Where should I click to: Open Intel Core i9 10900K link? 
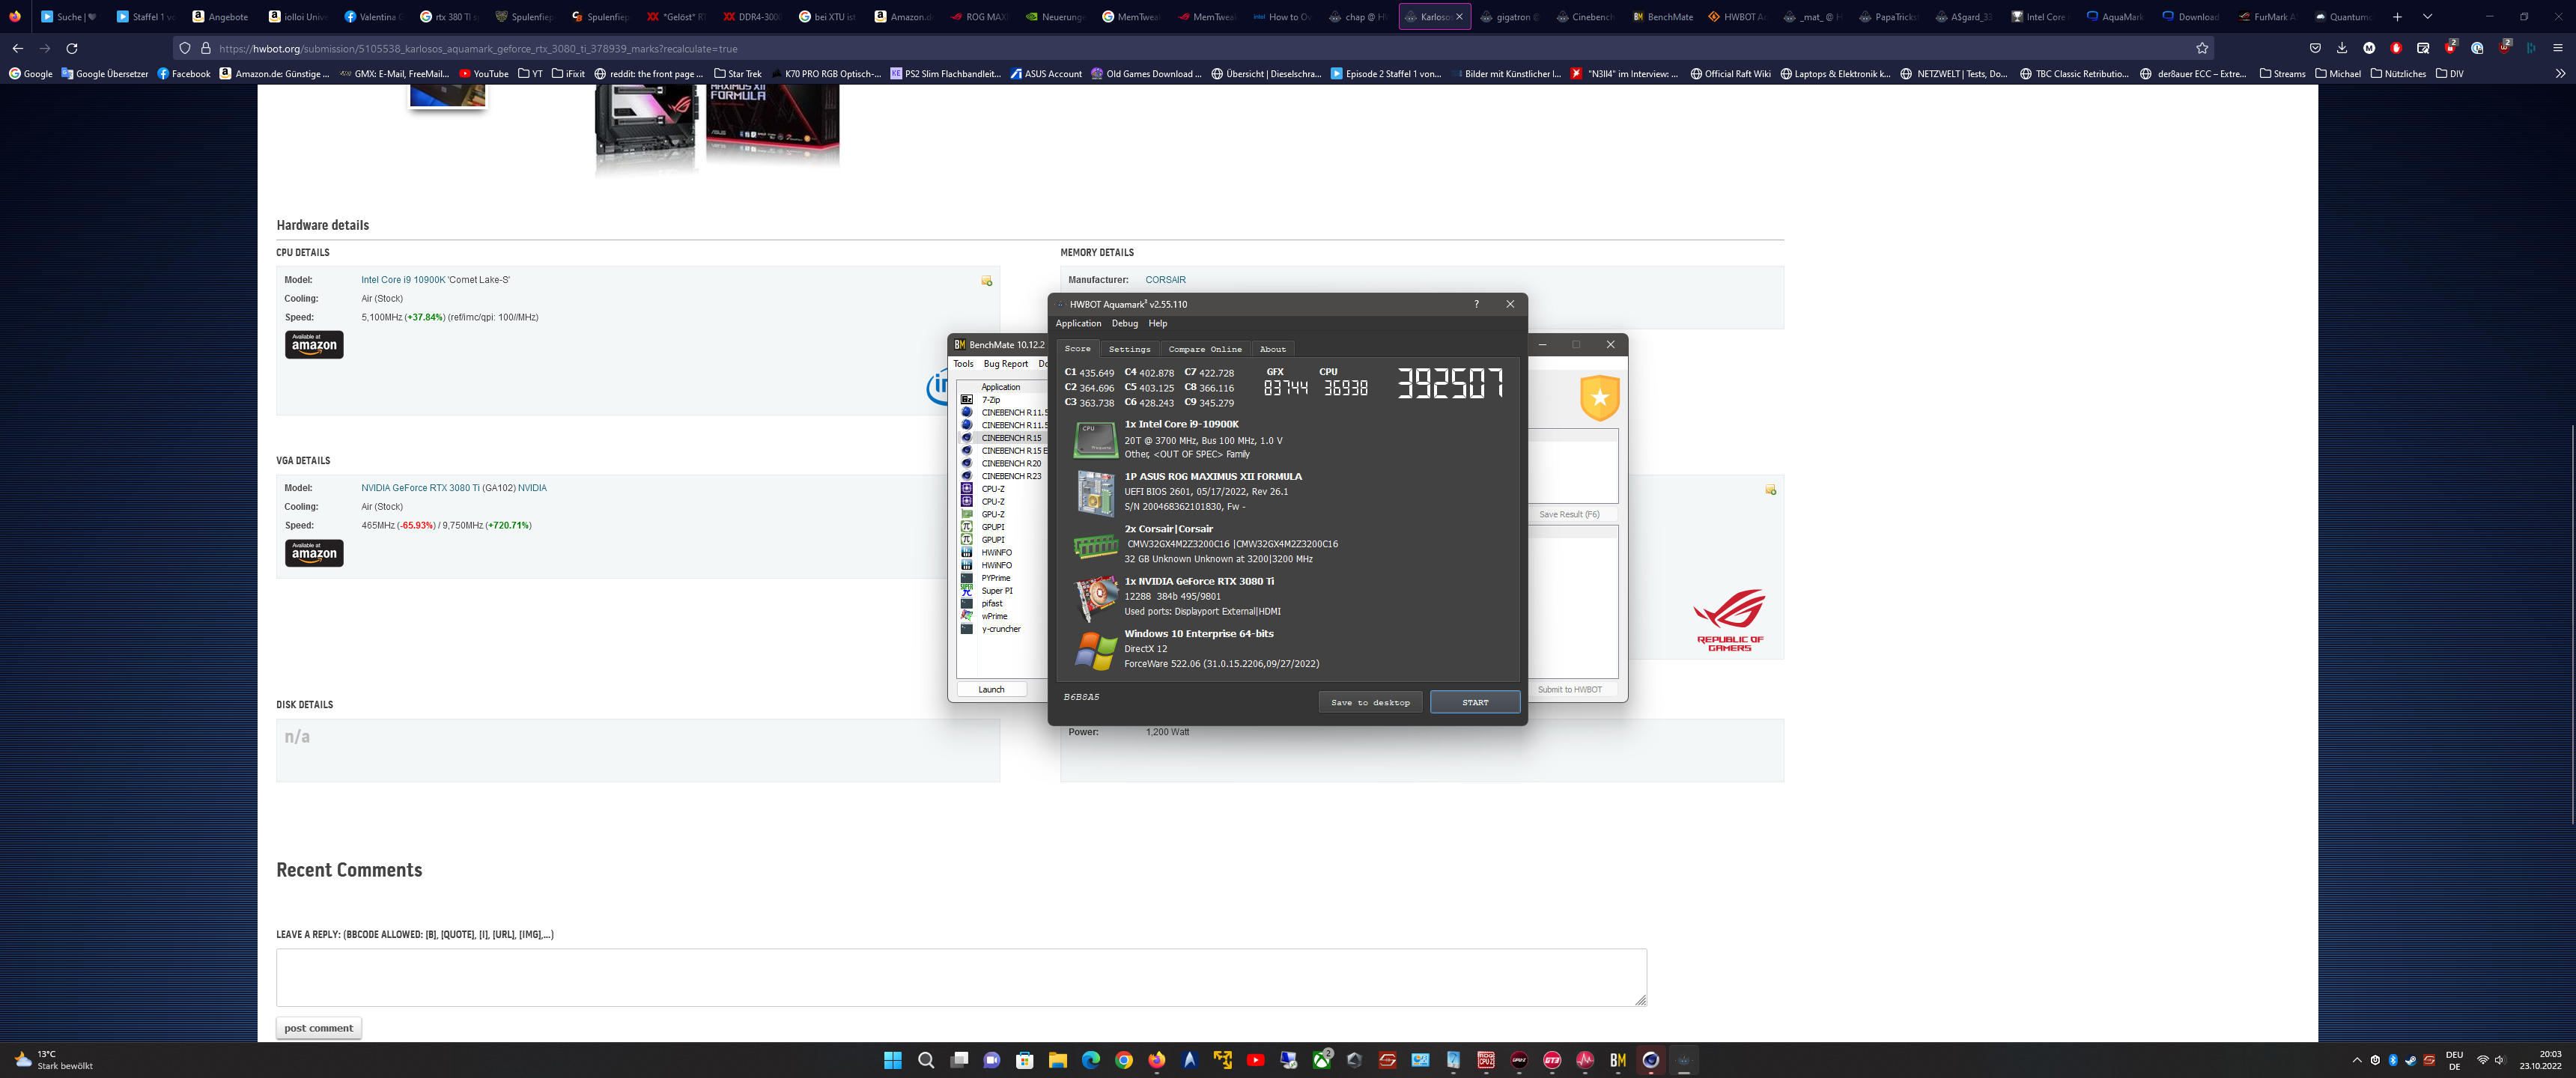click(x=403, y=280)
